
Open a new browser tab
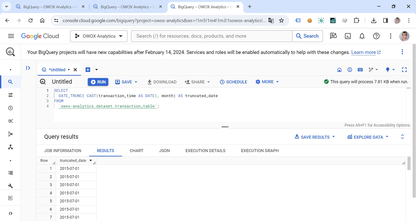point(250,7)
